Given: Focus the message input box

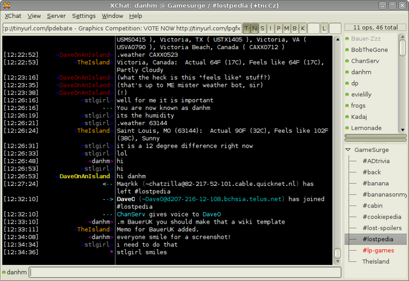Looking at the screenshot, I should [x=185, y=272].
